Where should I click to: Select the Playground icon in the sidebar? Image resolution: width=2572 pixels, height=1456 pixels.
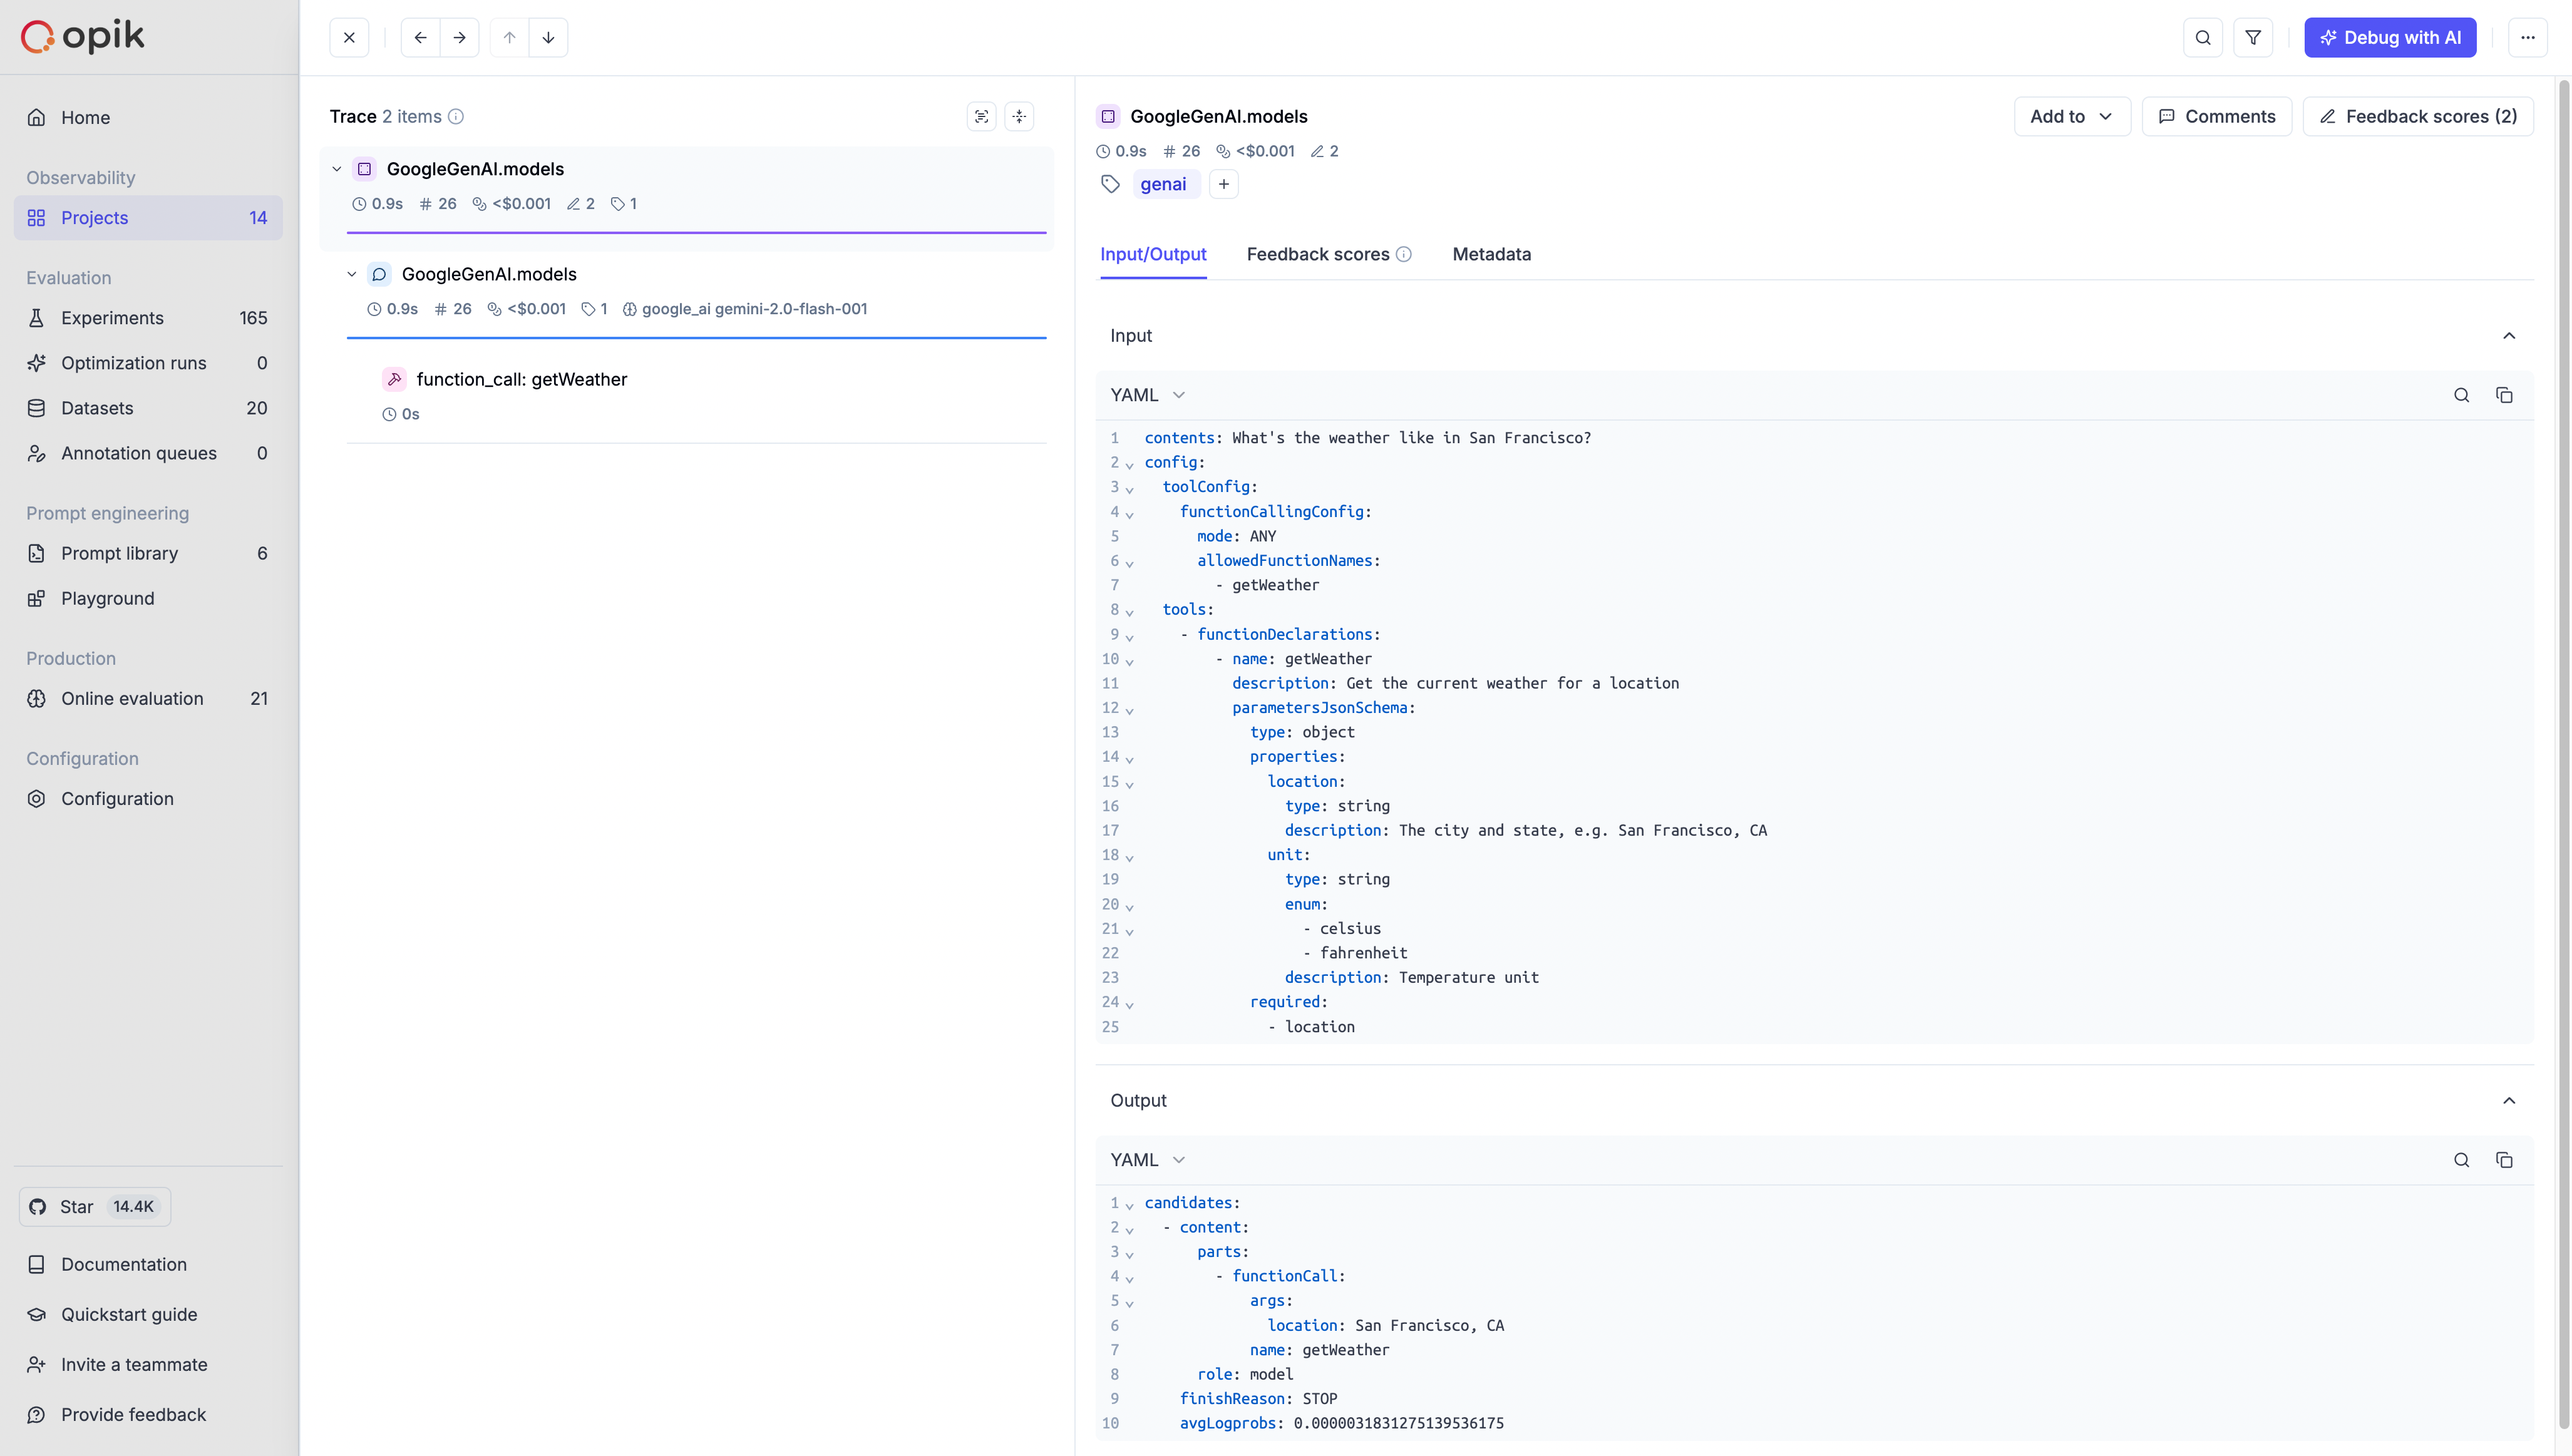[x=37, y=598]
